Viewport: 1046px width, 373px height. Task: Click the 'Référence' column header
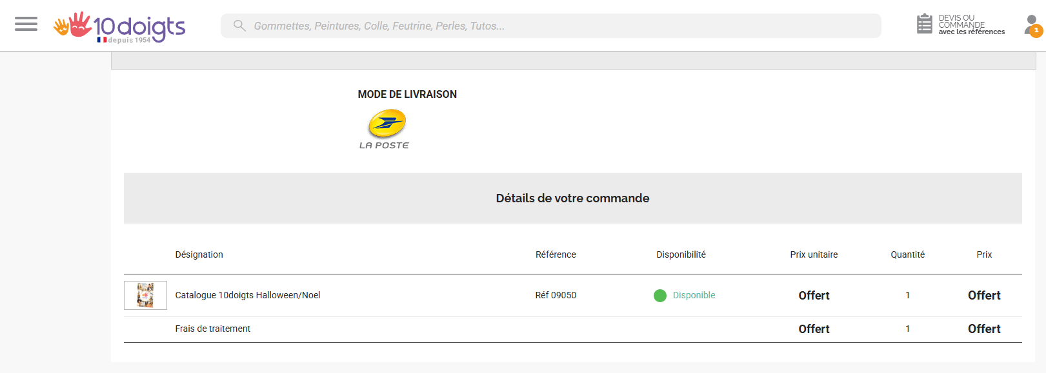point(556,254)
